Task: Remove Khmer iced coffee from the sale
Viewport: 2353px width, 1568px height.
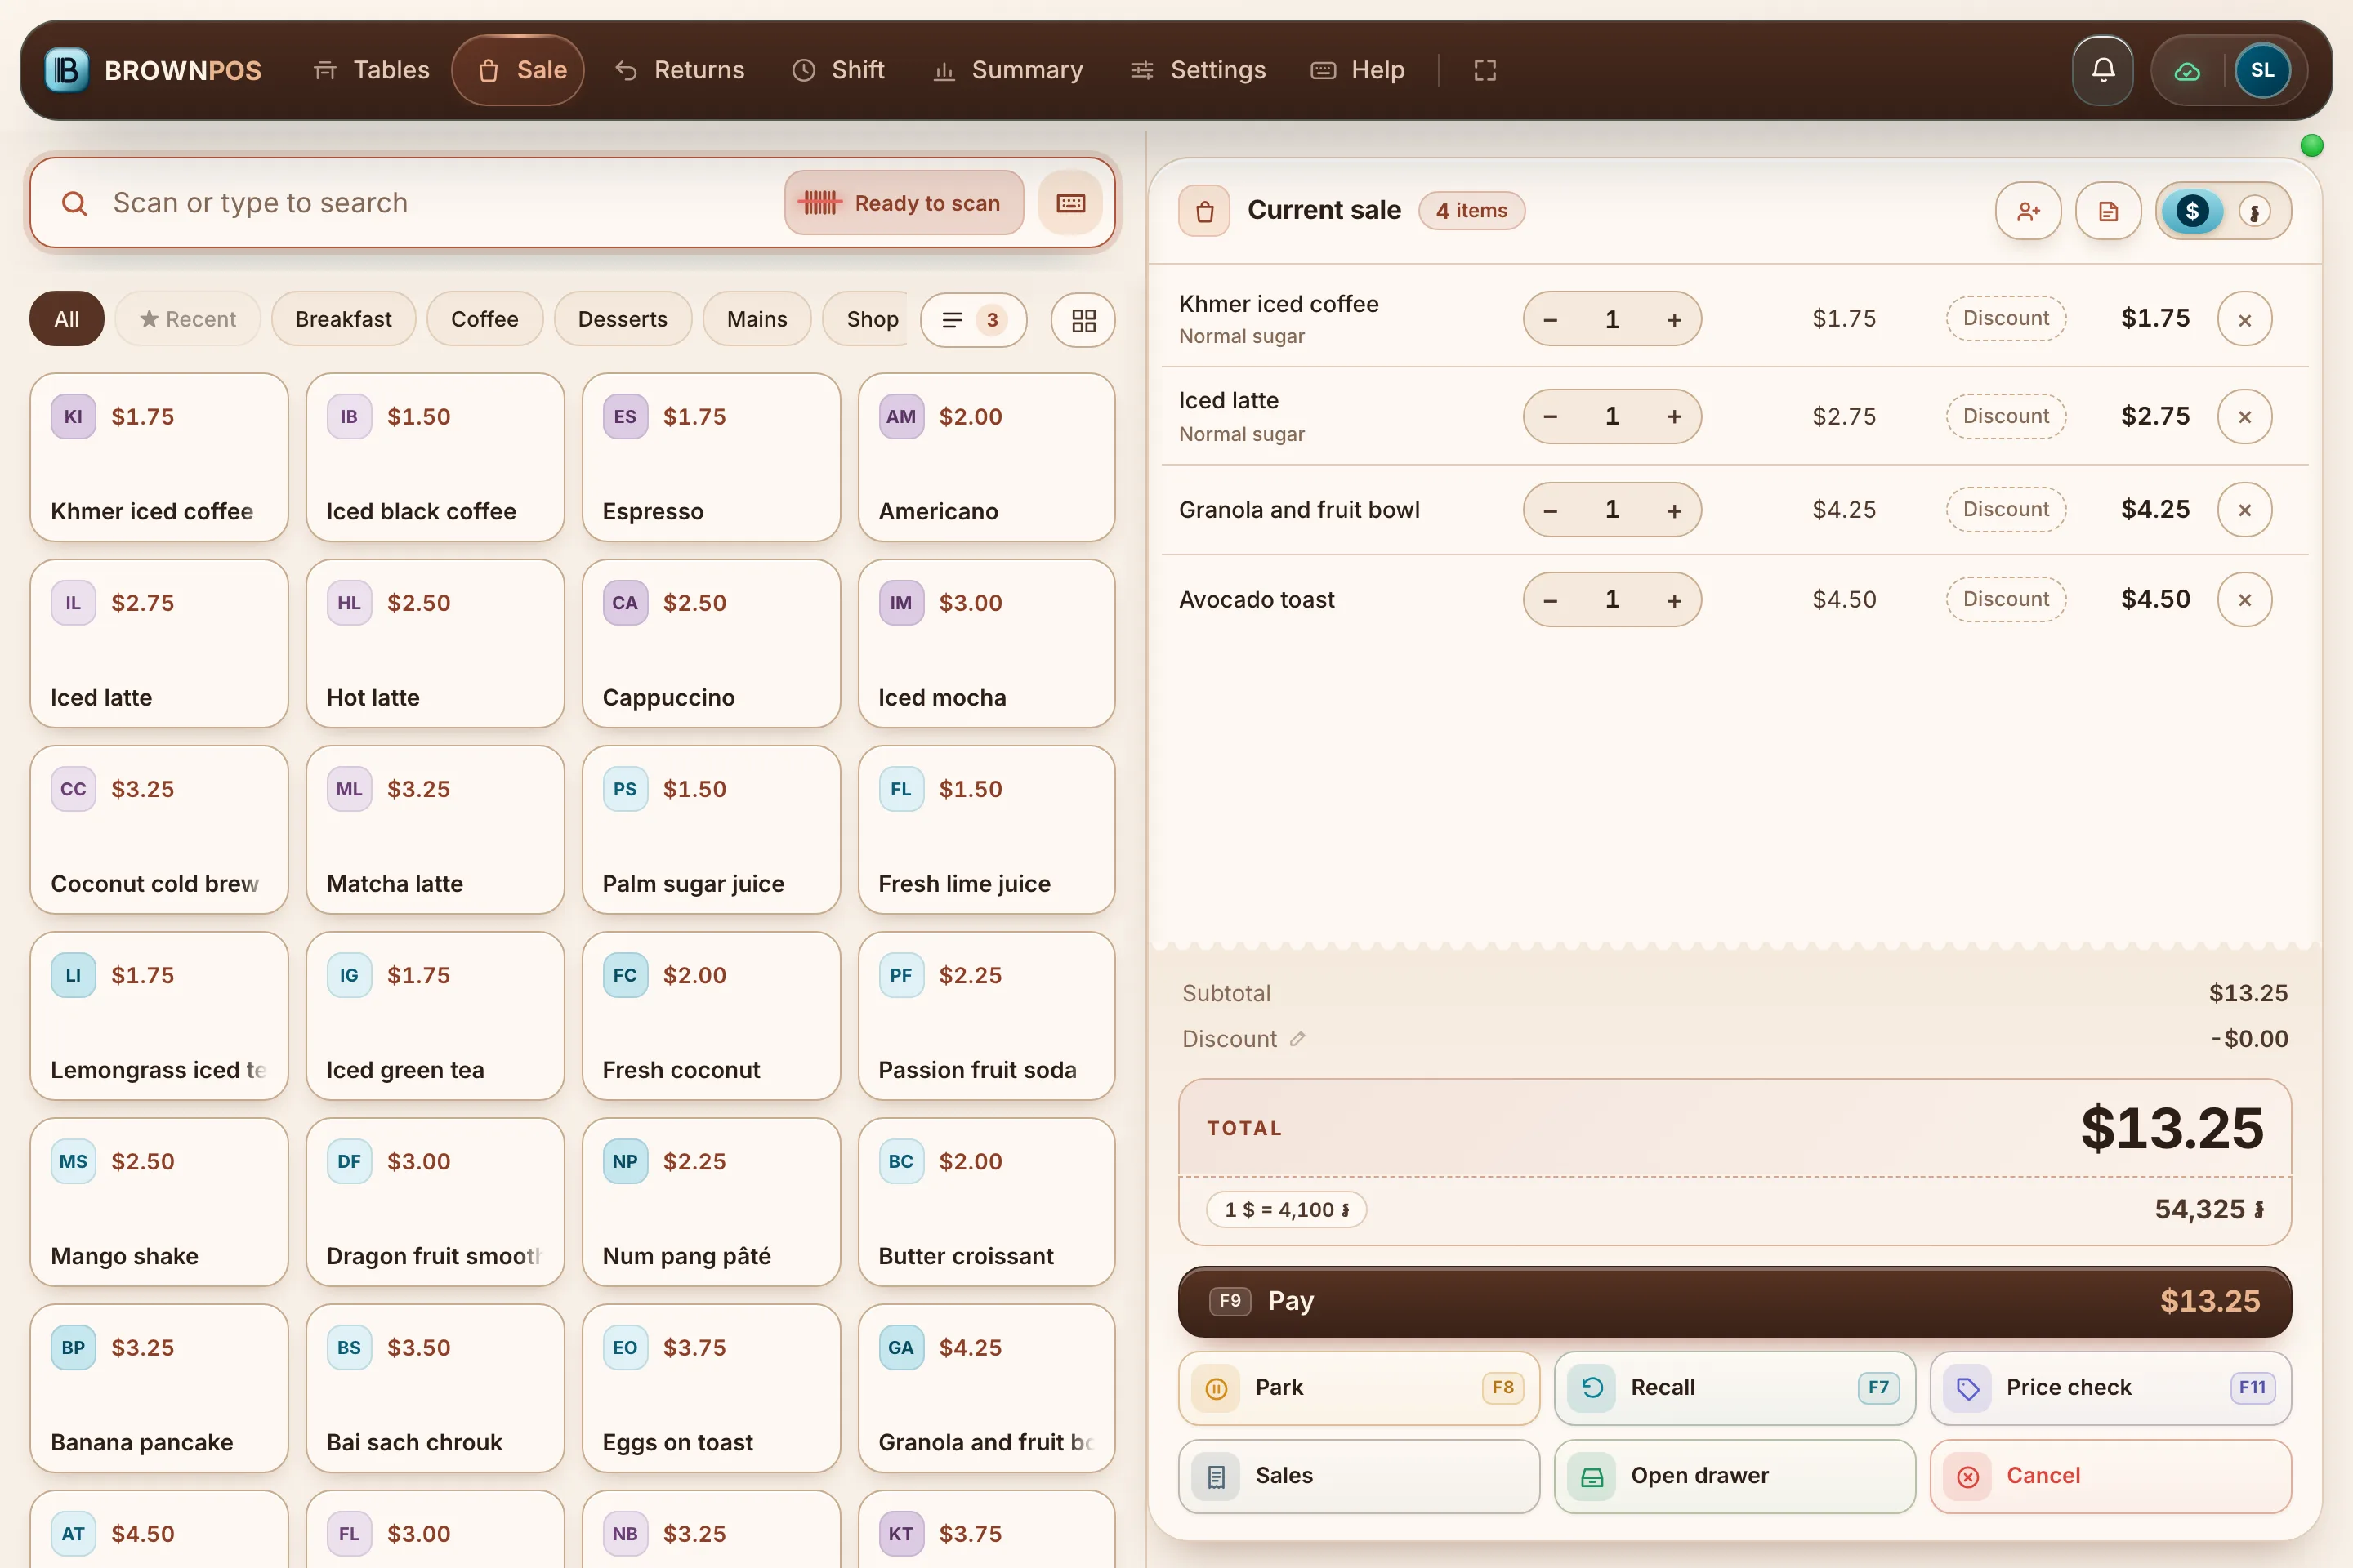Action: coord(2244,320)
